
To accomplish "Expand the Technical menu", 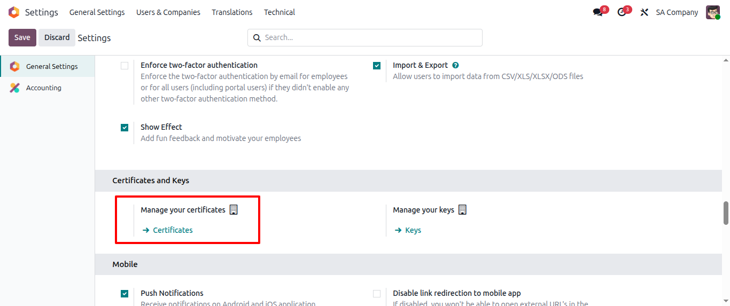I will pos(279,12).
